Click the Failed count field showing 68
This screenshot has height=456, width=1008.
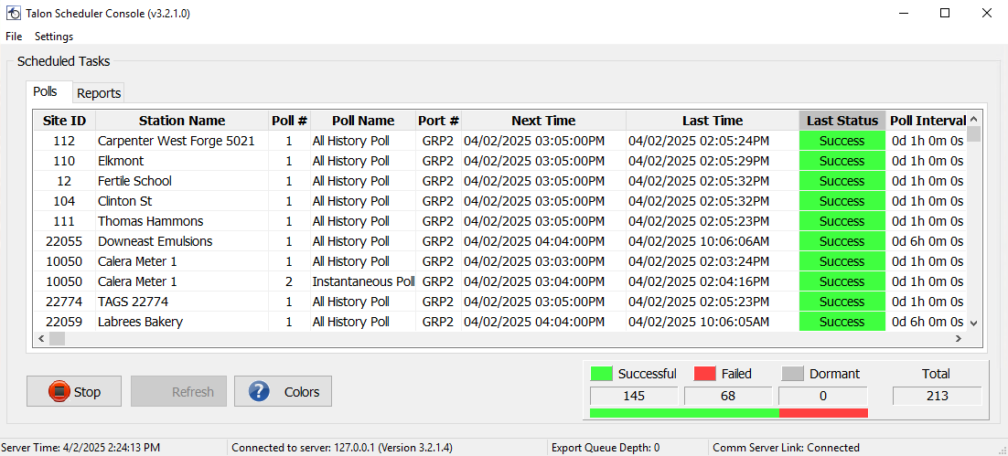(x=728, y=396)
